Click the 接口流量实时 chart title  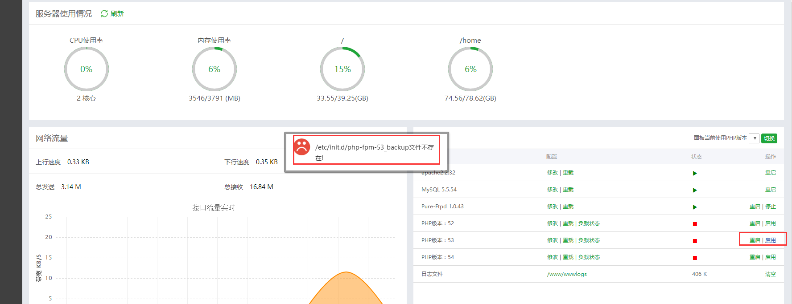click(x=214, y=207)
